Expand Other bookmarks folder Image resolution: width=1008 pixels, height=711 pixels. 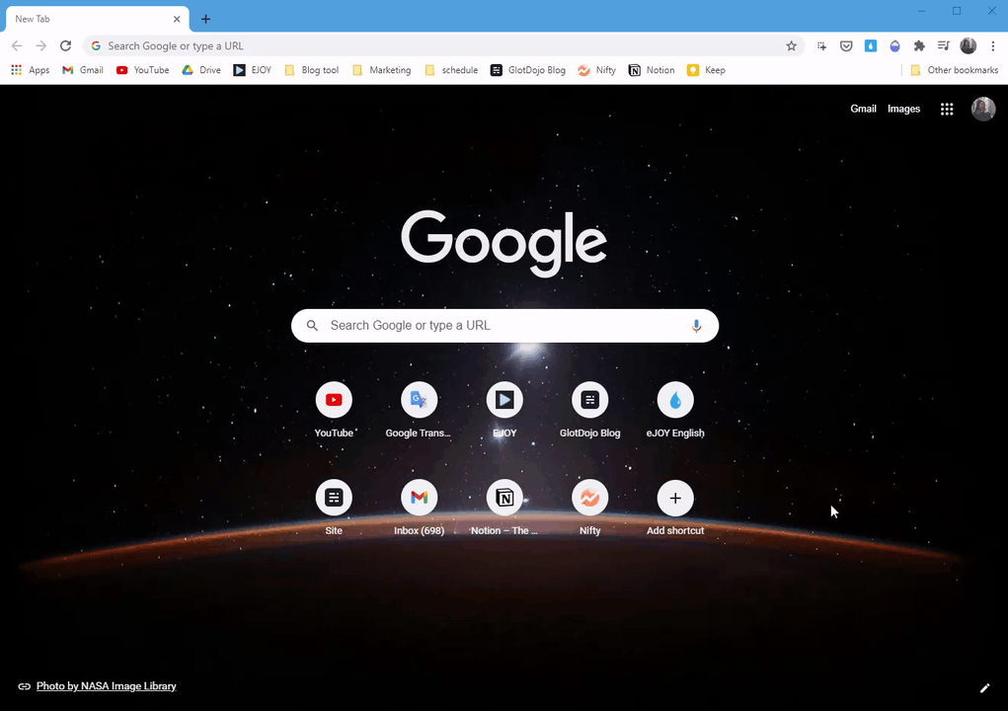955,70
